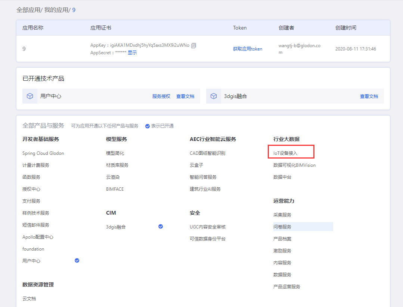Select 数据可视化BIMVision service

point(294,165)
